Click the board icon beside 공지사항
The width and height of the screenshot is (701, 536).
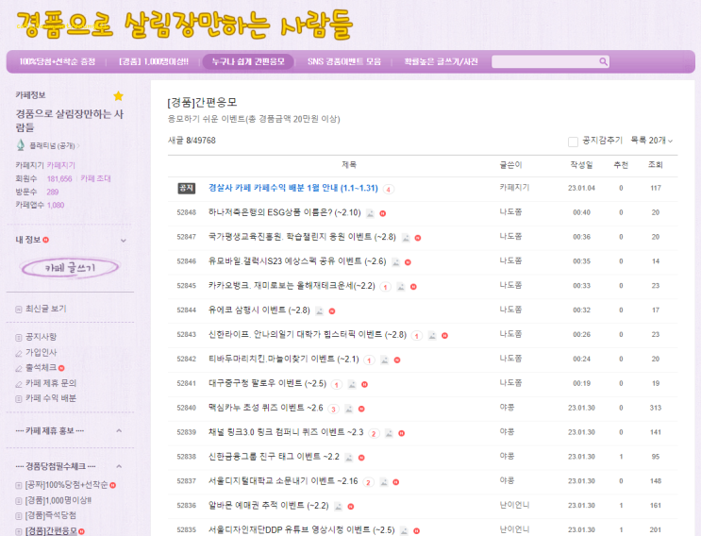(x=19, y=338)
